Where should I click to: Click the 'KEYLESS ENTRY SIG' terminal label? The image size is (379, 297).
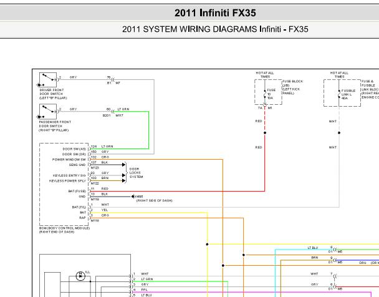coord(69,175)
